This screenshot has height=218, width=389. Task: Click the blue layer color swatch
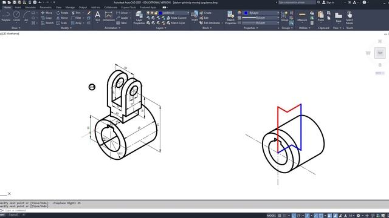coord(160,13)
